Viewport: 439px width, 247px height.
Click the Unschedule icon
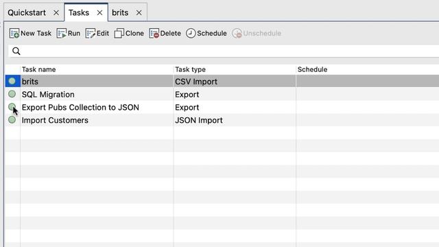pos(237,34)
